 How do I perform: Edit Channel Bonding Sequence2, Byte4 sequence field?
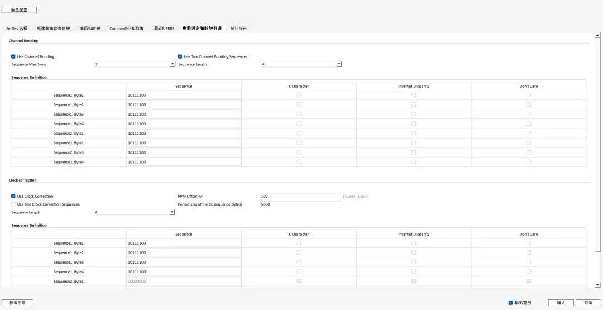184,162
